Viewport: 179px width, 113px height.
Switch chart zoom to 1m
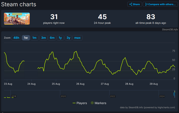click(34, 38)
